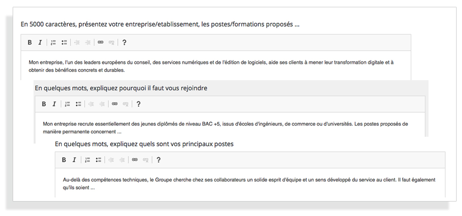Toggle Bold in the company presentation editor
The height and width of the screenshot is (216, 462).
coord(29,43)
